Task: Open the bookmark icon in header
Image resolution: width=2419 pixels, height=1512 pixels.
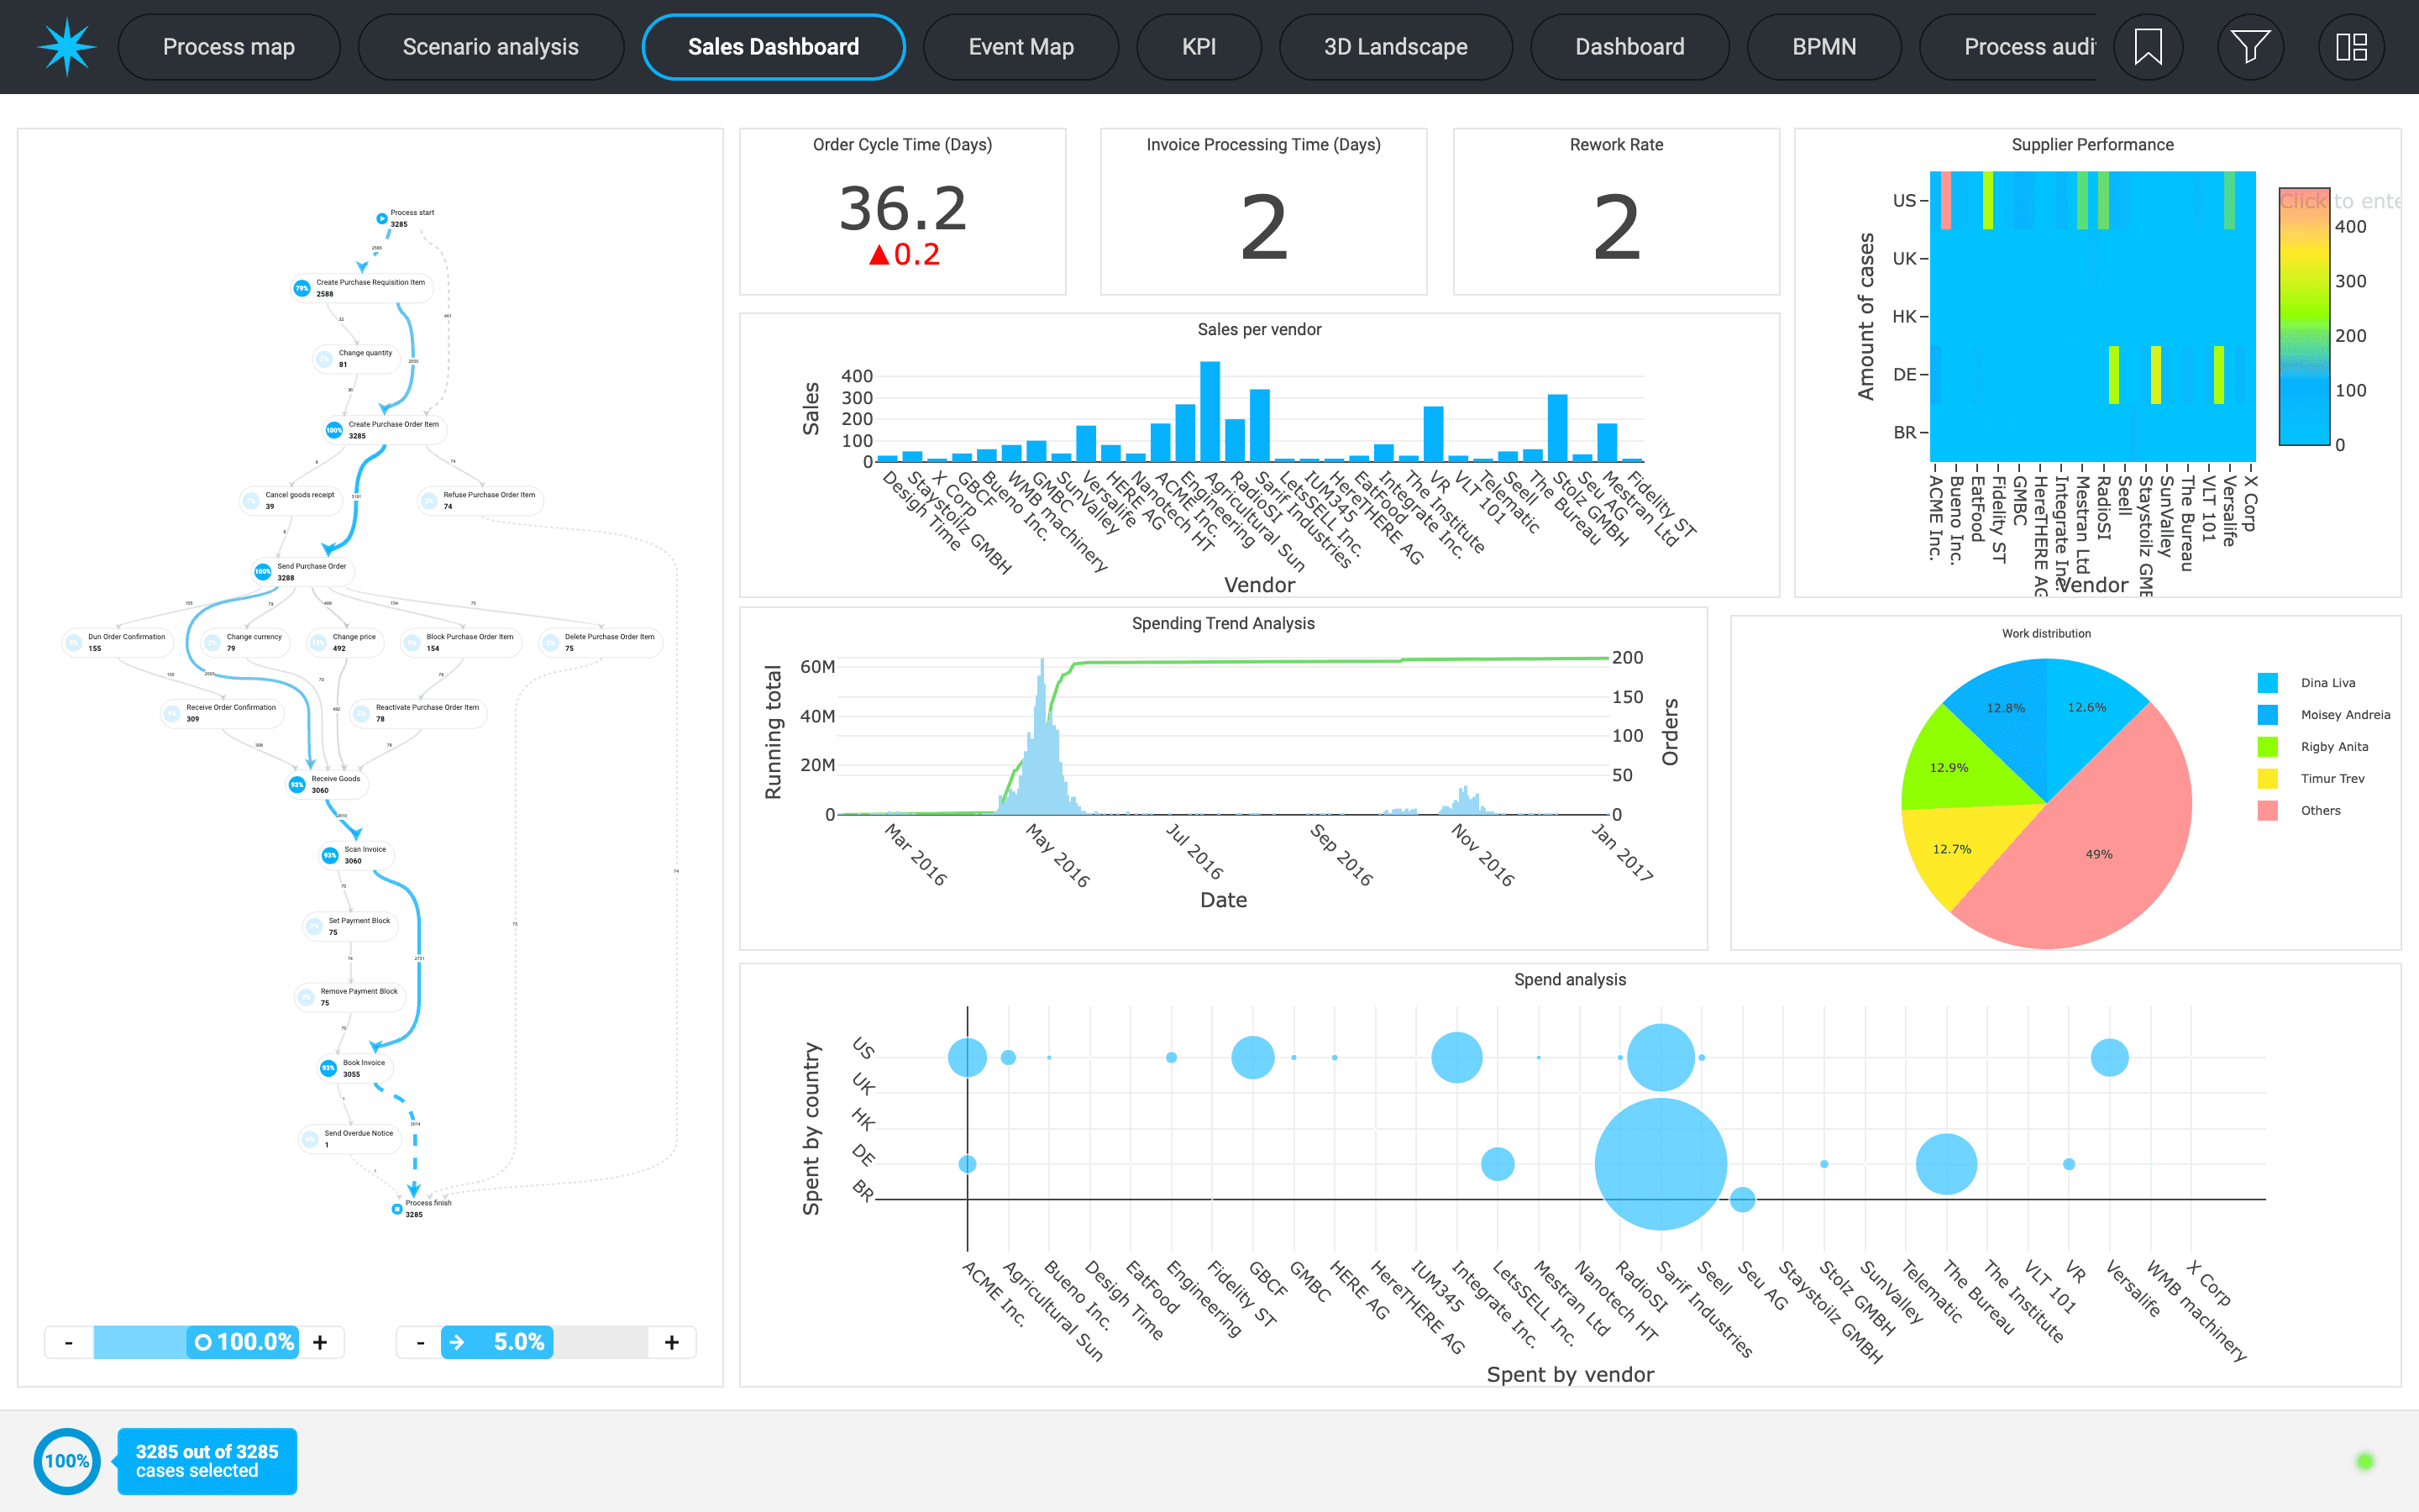Action: click(2148, 47)
